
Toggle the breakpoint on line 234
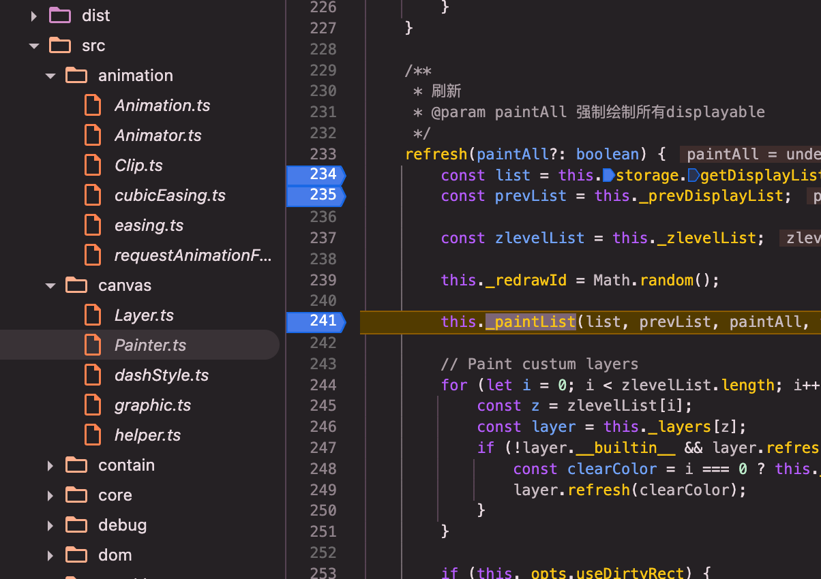(x=316, y=175)
